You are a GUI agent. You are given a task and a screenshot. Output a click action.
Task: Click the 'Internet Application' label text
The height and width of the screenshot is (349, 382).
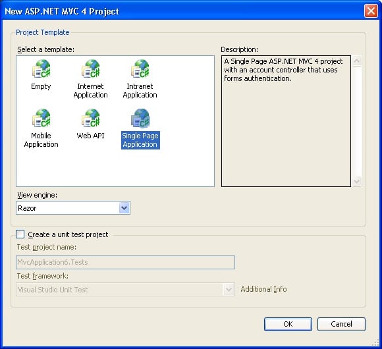click(x=91, y=91)
